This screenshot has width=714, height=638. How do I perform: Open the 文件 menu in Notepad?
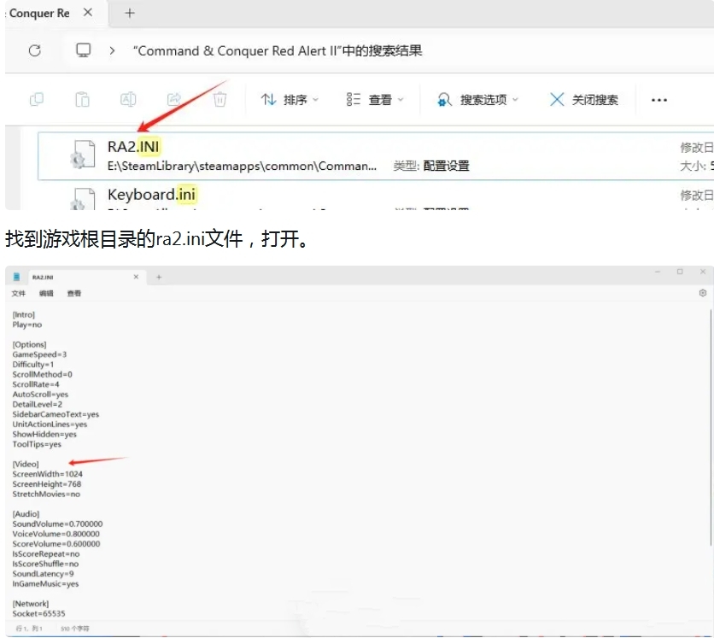click(x=19, y=293)
